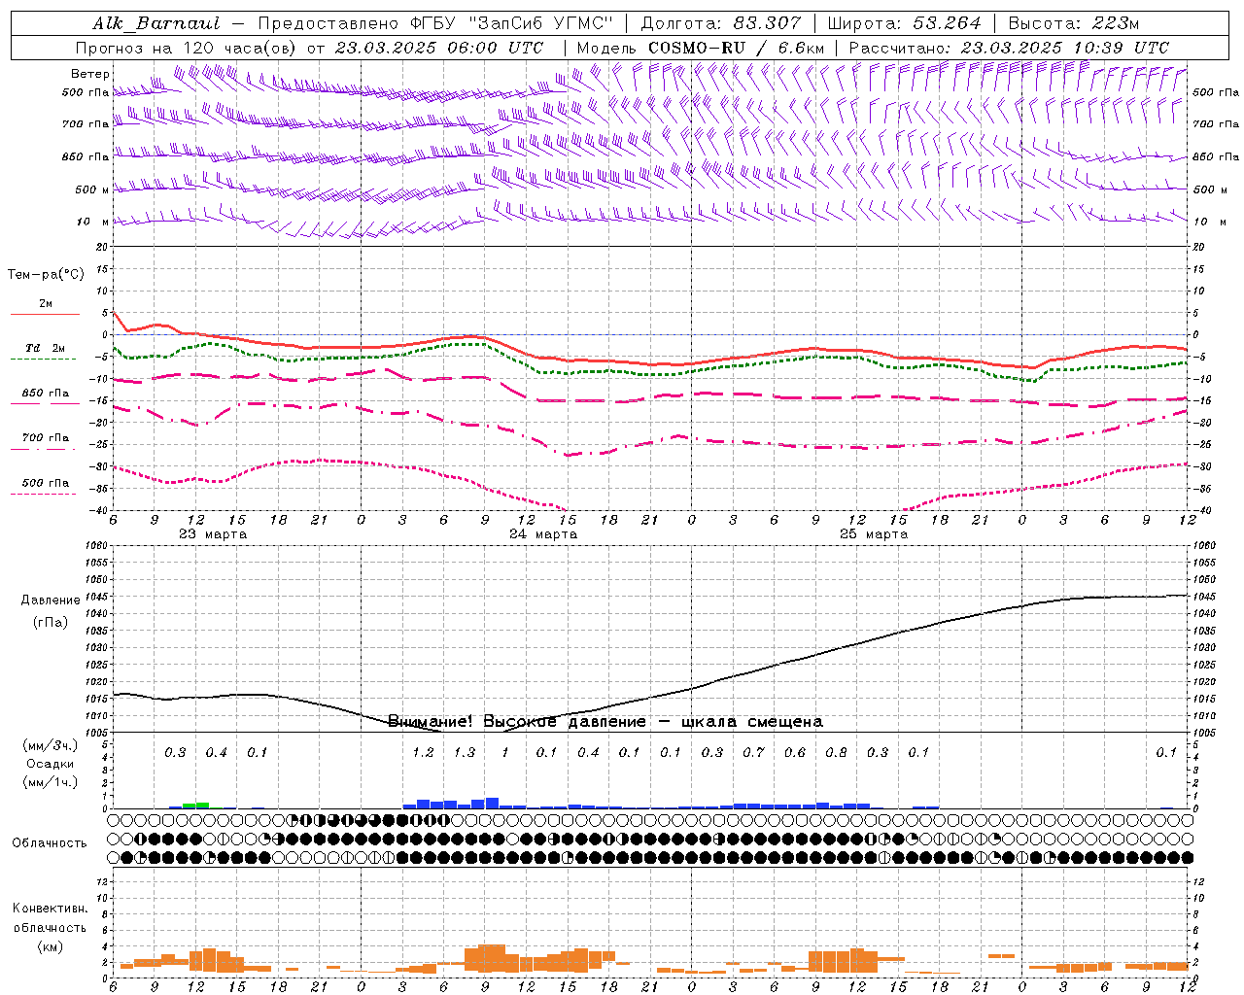Click the 'Давление' pressure panel label

click(x=51, y=600)
